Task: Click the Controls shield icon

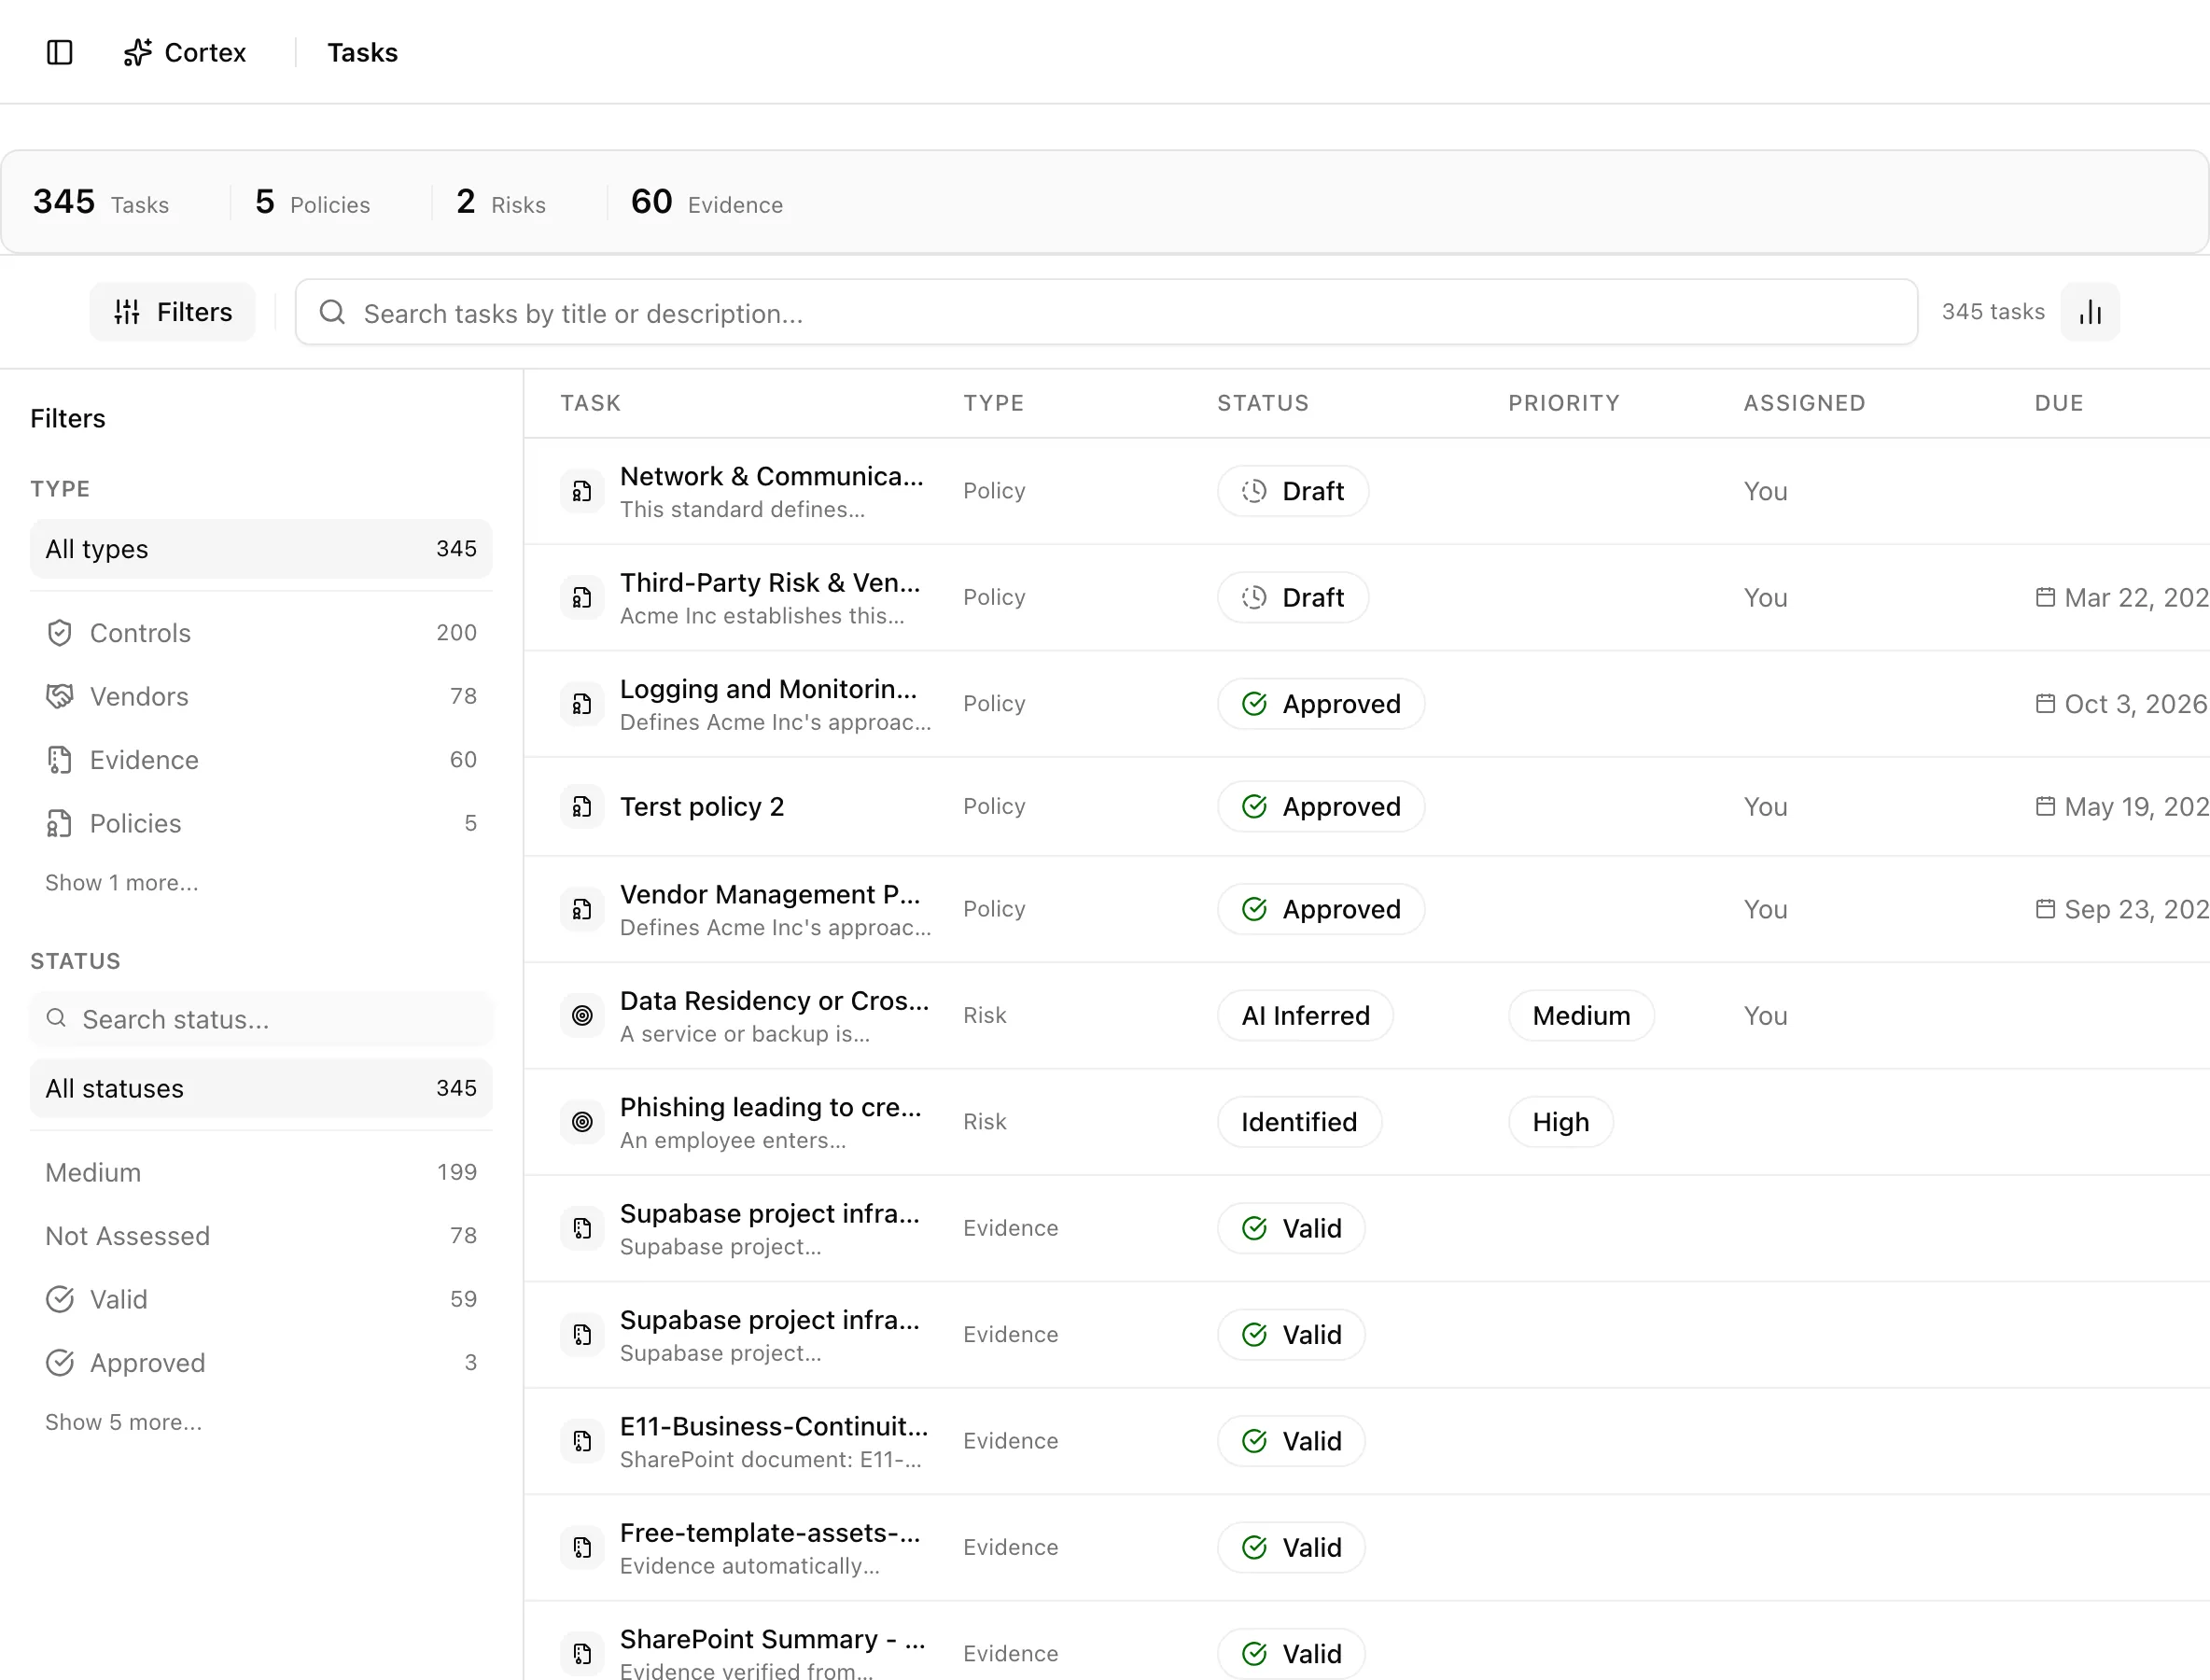Action: click(x=60, y=633)
